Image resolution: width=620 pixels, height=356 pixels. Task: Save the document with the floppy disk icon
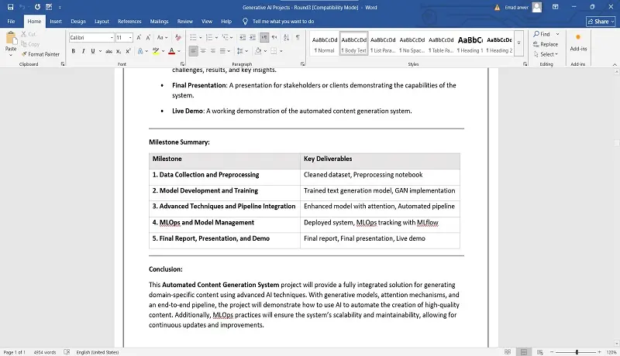pos(10,7)
